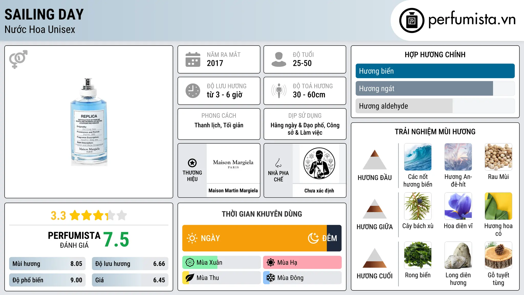524x295 pixels.
Task: Click the "Hoa diên vĩ" note label
Action: coord(458,226)
